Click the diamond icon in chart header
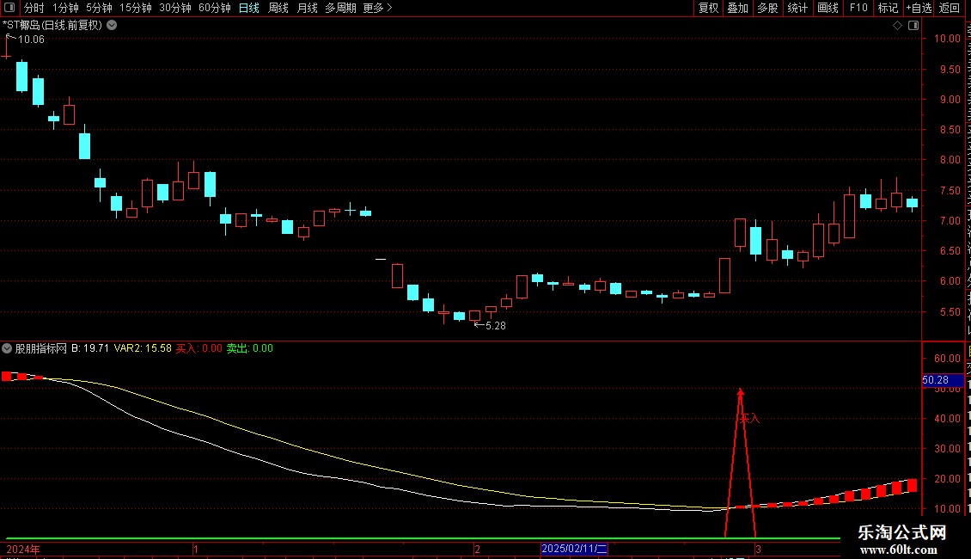The width and height of the screenshot is (971, 559). [x=897, y=26]
